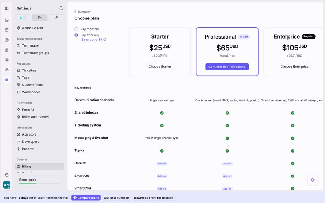Open App store

point(39,134)
